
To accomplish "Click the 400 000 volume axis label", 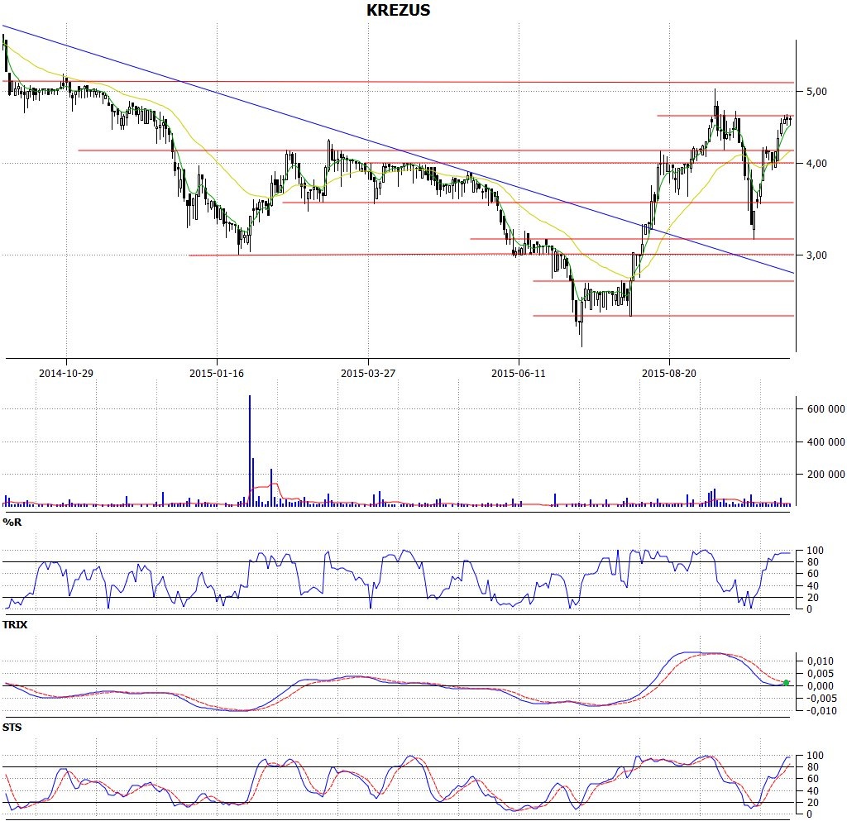I will click(x=826, y=442).
